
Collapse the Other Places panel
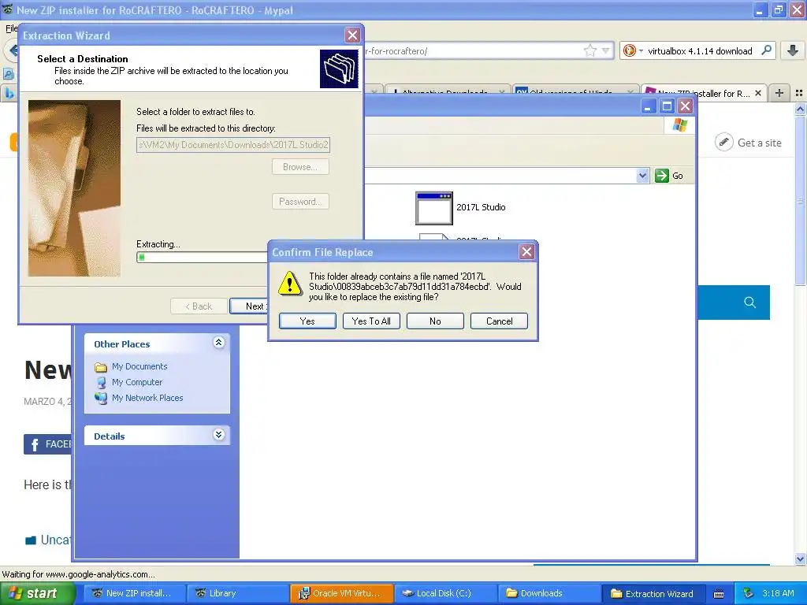pos(219,343)
